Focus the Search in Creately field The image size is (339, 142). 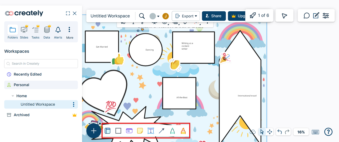pyautogui.click(x=41, y=64)
